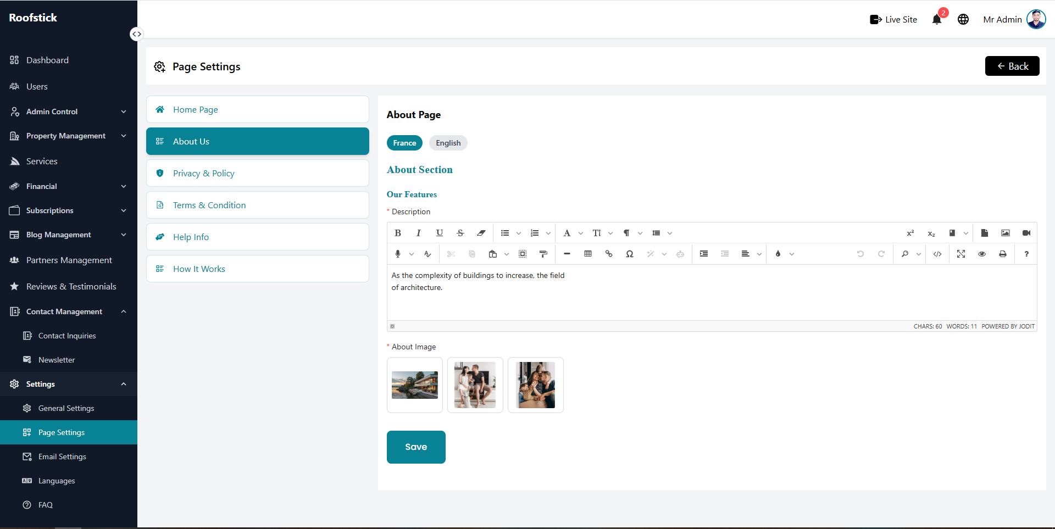The width and height of the screenshot is (1055, 529).
Task: Expand the Financial menu
Action: click(69, 186)
